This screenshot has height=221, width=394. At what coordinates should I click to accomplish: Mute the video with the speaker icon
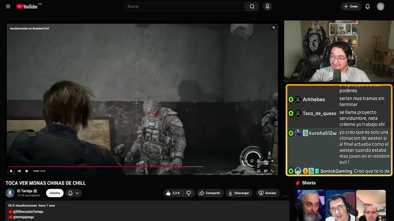27,171
